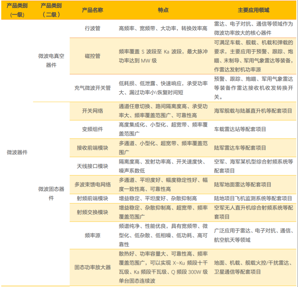This screenshot has height=287, width=298.
Task: Select feature text 高度集成化、小型化、超宽带
Action: point(153,125)
